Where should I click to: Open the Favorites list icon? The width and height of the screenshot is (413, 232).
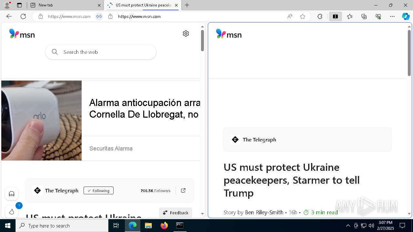pos(350,16)
